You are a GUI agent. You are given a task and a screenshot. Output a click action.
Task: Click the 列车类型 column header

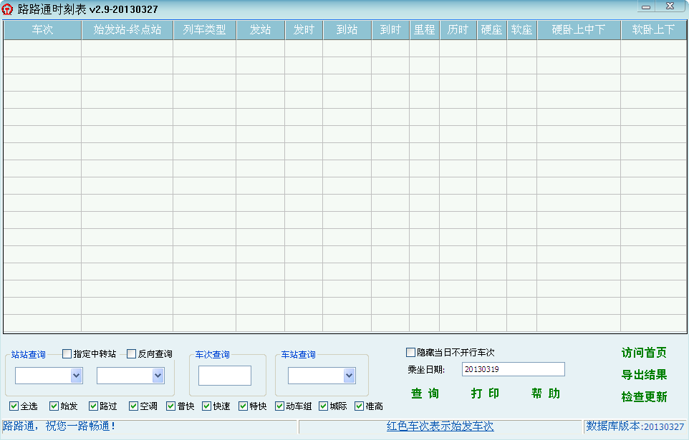pyautogui.click(x=205, y=30)
